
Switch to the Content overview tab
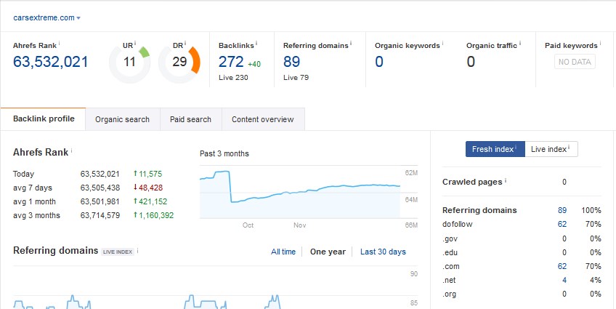coord(263,119)
